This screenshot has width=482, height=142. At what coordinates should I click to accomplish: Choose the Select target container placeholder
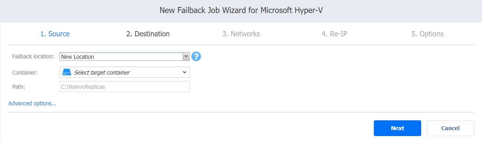coord(102,73)
